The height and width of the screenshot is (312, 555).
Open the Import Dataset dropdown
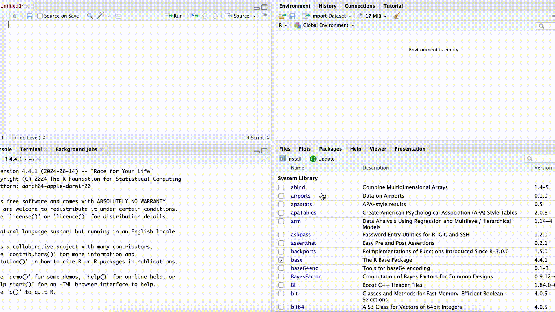click(327, 16)
